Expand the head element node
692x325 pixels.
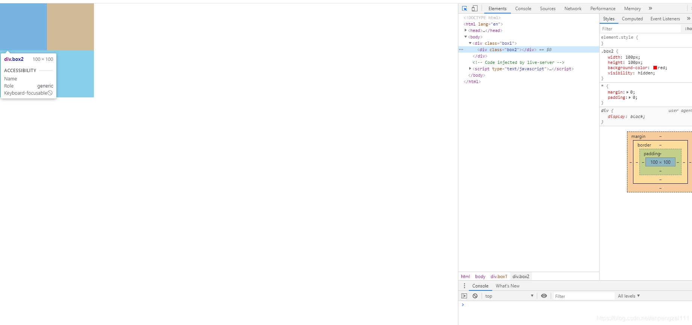tap(465, 30)
